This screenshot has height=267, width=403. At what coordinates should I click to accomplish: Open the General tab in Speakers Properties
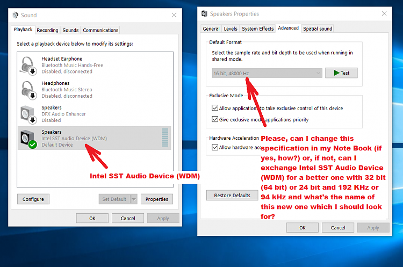[211, 28]
